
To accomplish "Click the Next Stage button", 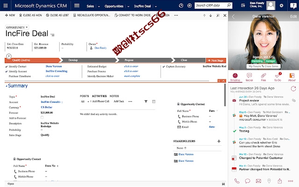I will pos(216,60).
